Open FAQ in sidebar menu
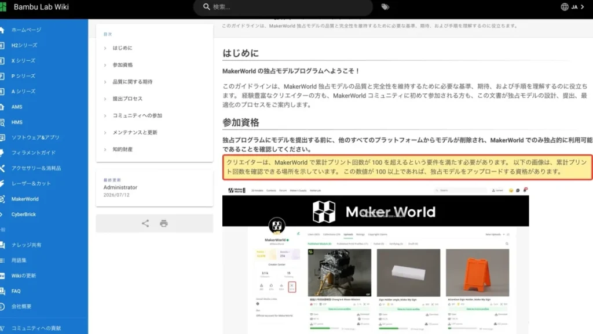The height and width of the screenshot is (334, 593). click(16, 291)
